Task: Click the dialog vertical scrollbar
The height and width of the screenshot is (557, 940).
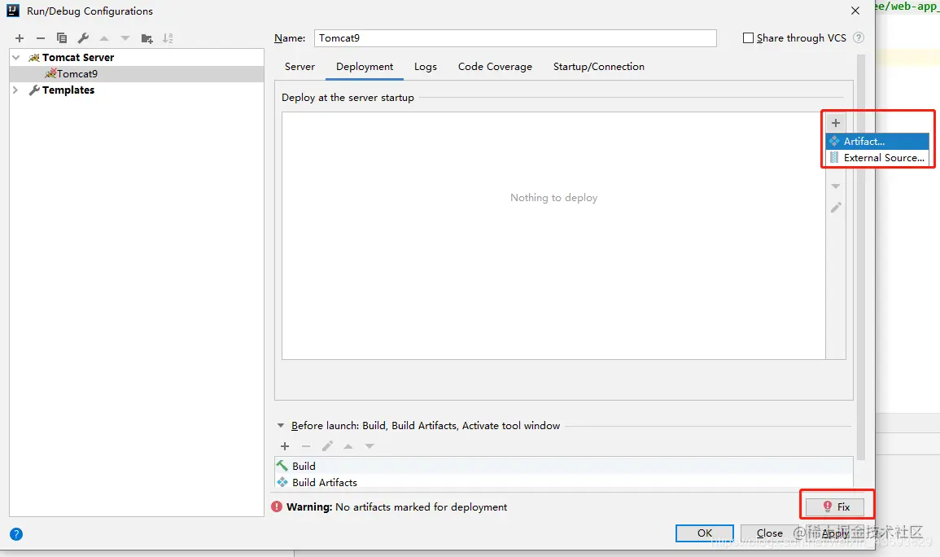Action: (x=861, y=258)
